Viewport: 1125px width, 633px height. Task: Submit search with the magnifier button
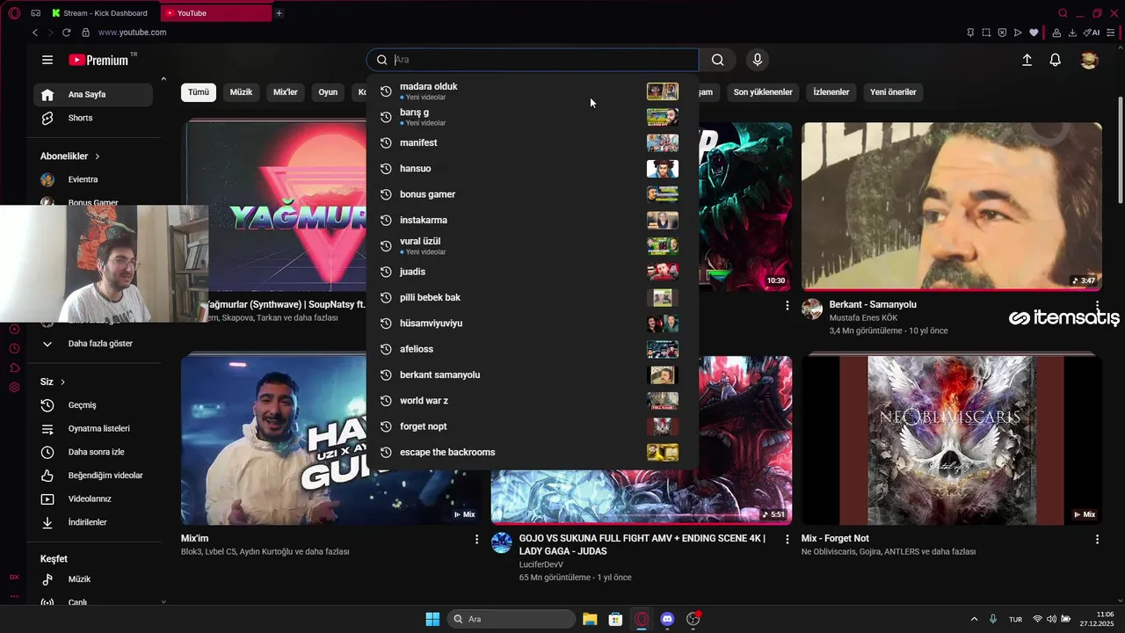718,60
